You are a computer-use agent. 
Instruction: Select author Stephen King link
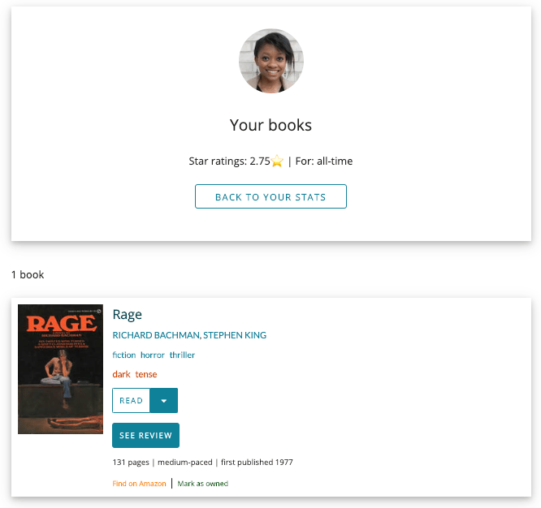(x=235, y=335)
